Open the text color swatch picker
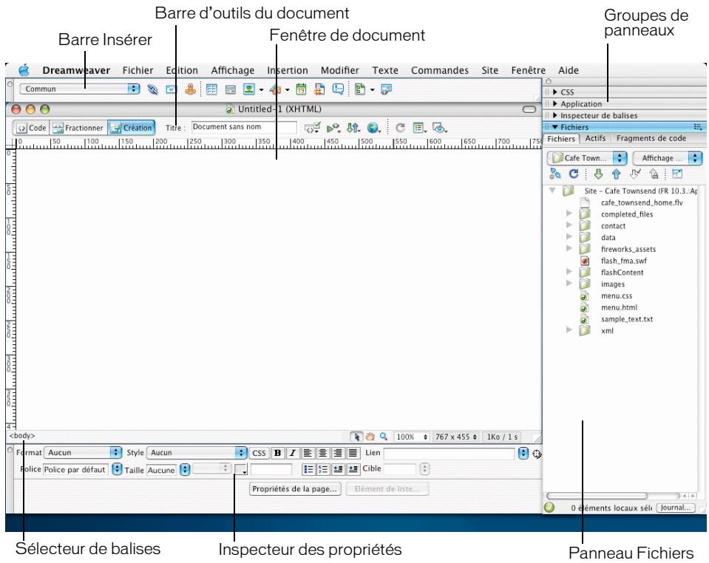This screenshot has height=563, width=709. point(241,469)
